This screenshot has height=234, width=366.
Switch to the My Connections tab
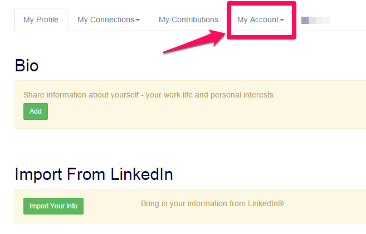click(106, 20)
